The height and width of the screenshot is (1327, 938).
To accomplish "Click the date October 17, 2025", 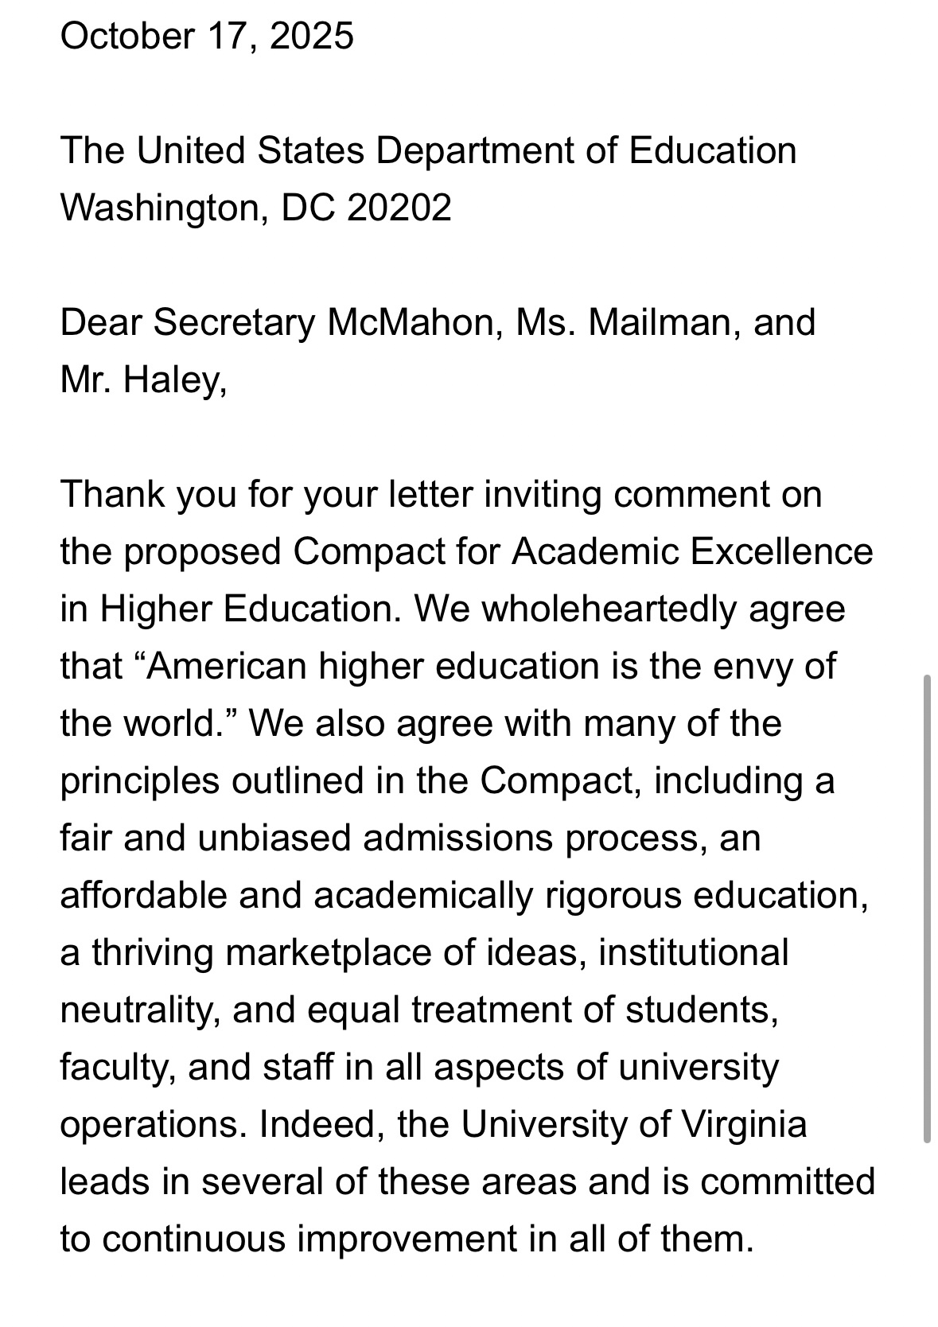I will coord(207,37).
